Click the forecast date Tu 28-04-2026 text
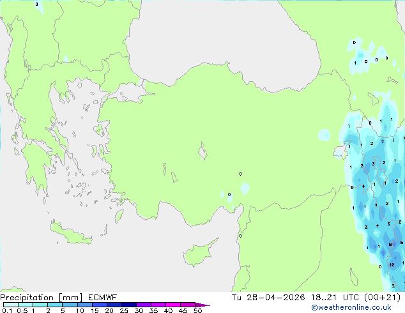 (x=268, y=298)
